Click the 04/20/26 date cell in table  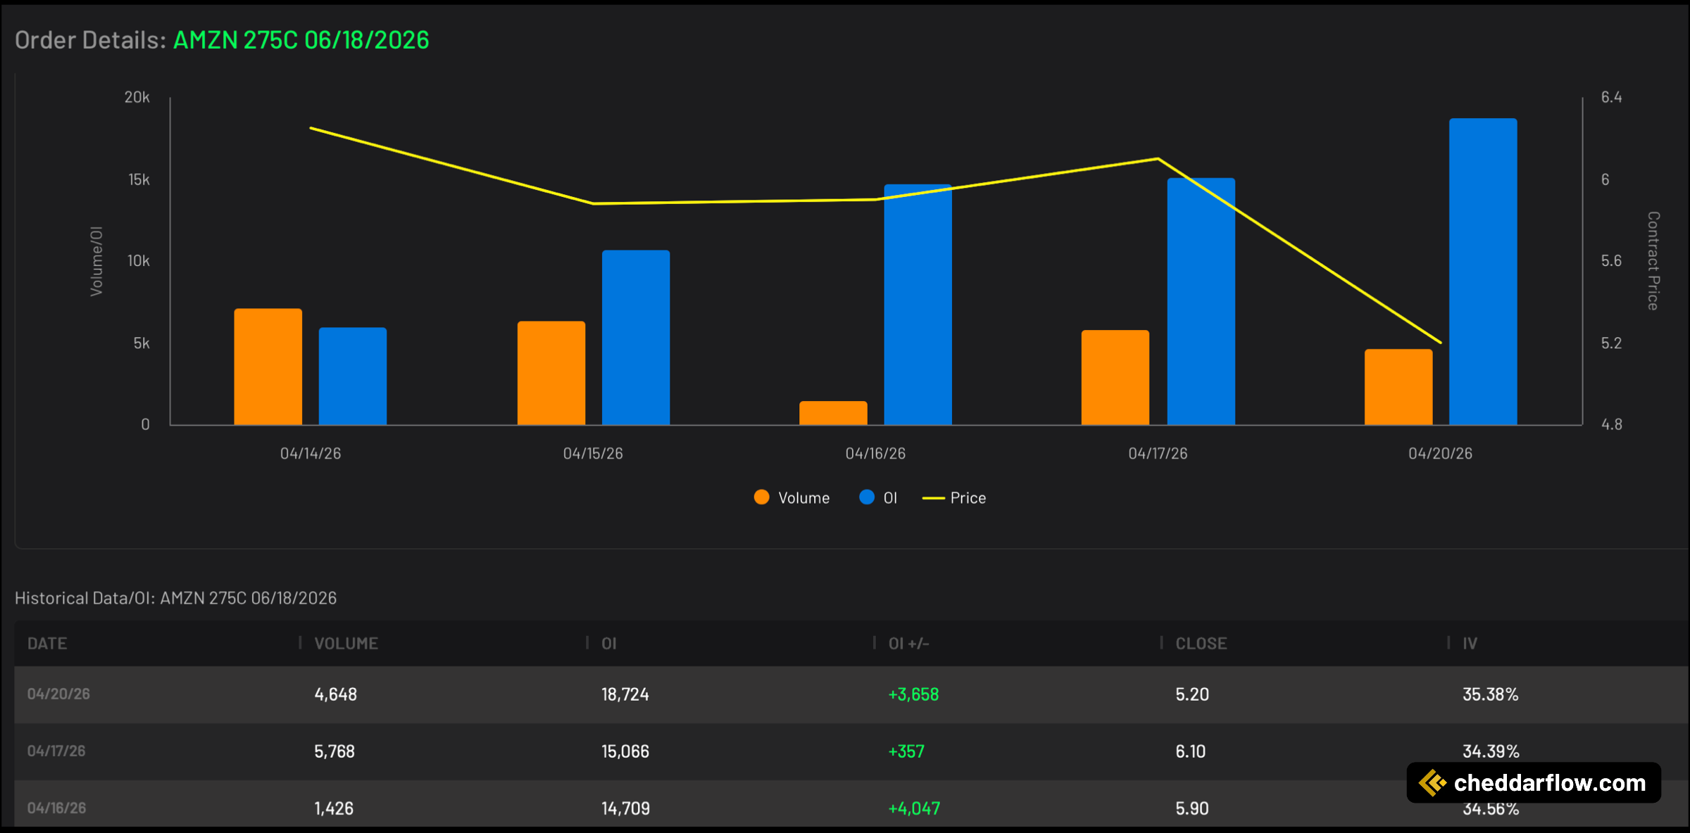58,694
